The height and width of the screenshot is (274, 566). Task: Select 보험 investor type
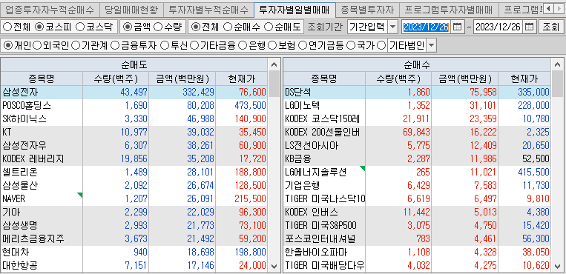pyautogui.click(x=272, y=45)
